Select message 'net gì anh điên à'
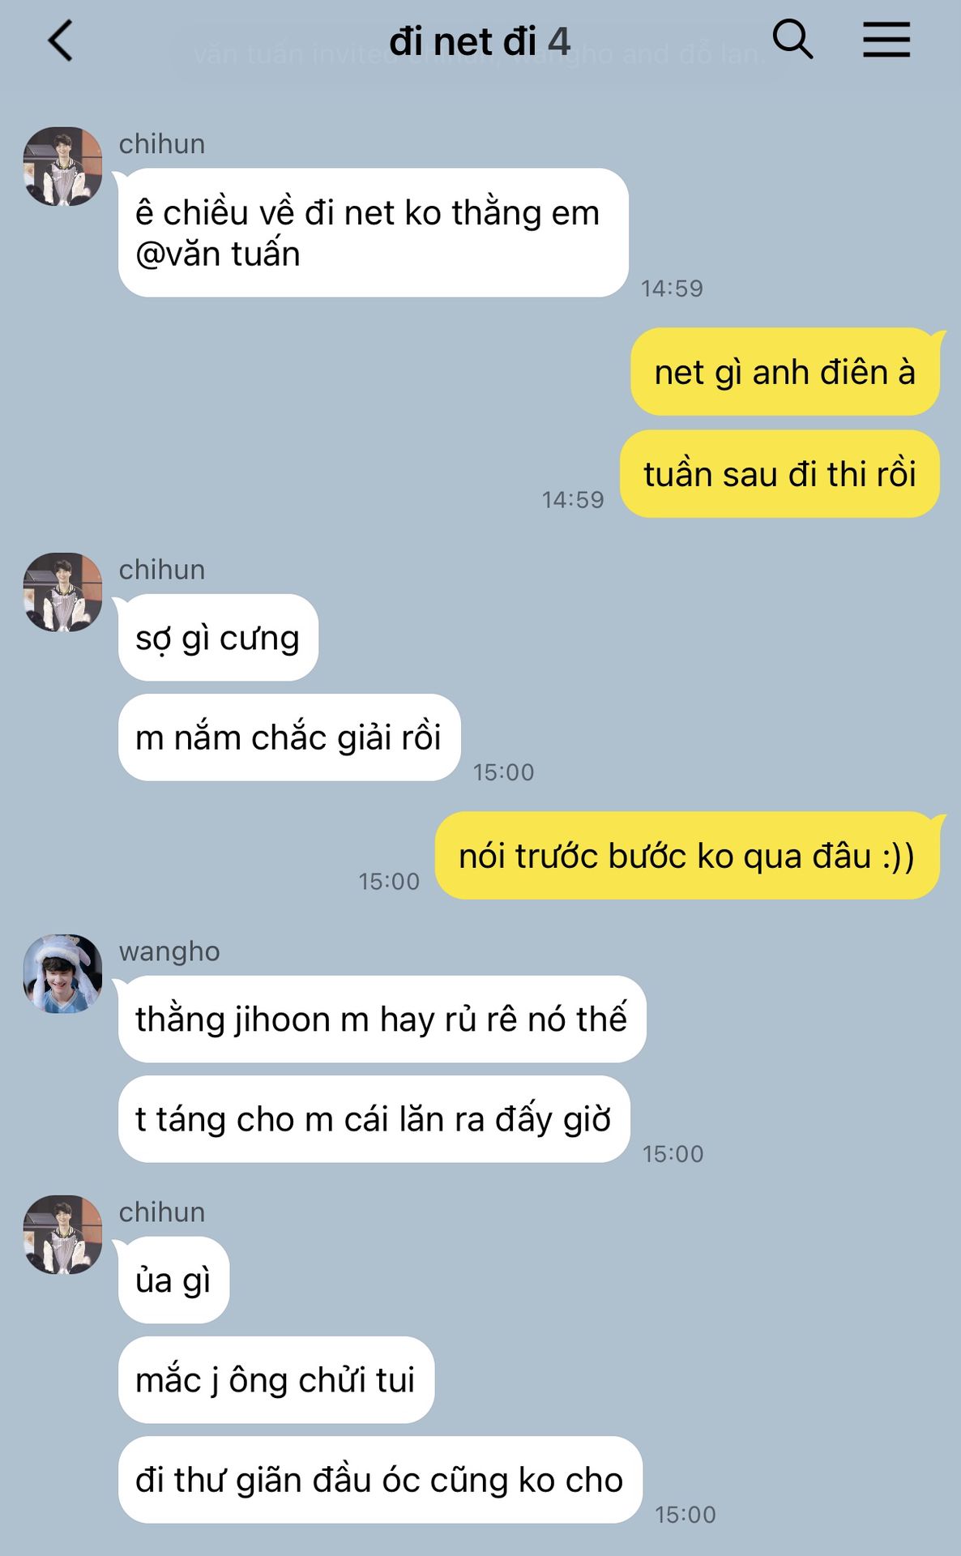The height and width of the screenshot is (1556, 961). 784,372
